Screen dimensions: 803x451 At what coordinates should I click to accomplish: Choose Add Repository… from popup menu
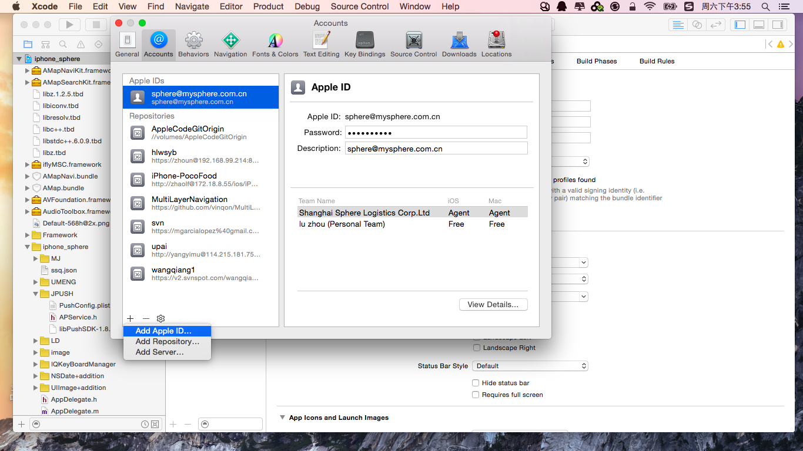(x=167, y=342)
